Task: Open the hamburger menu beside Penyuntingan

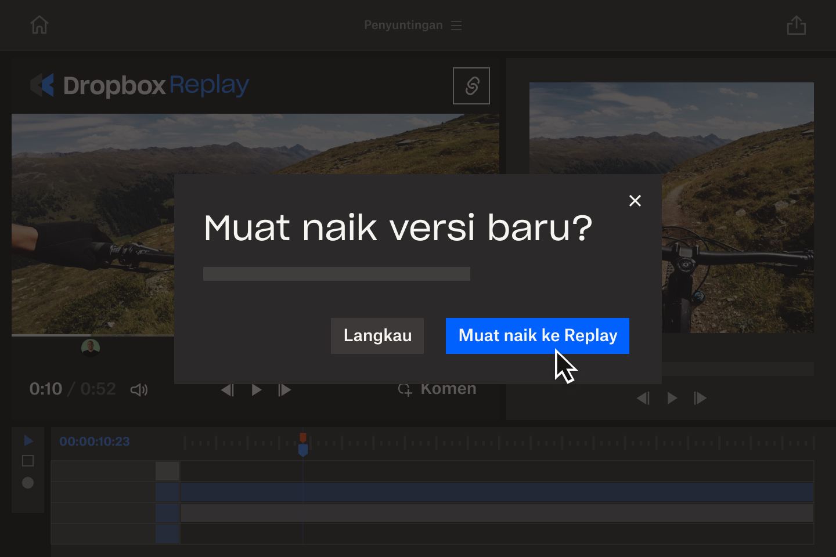Action: 456,25
